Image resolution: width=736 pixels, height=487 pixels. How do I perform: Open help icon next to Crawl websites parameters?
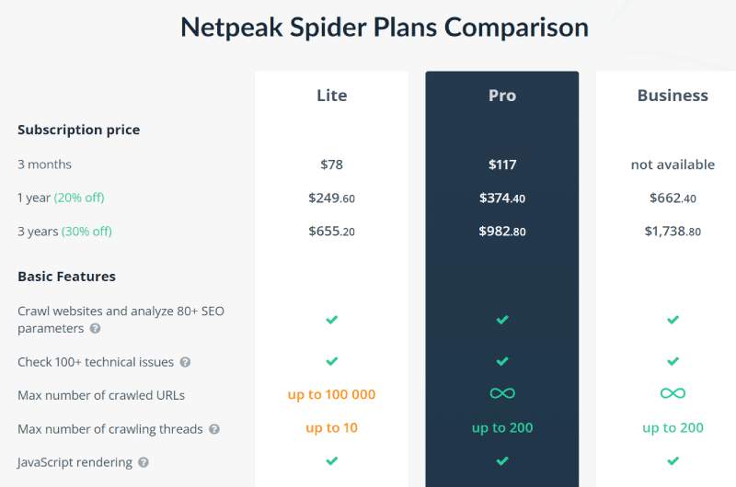pyautogui.click(x=96, y=329)
